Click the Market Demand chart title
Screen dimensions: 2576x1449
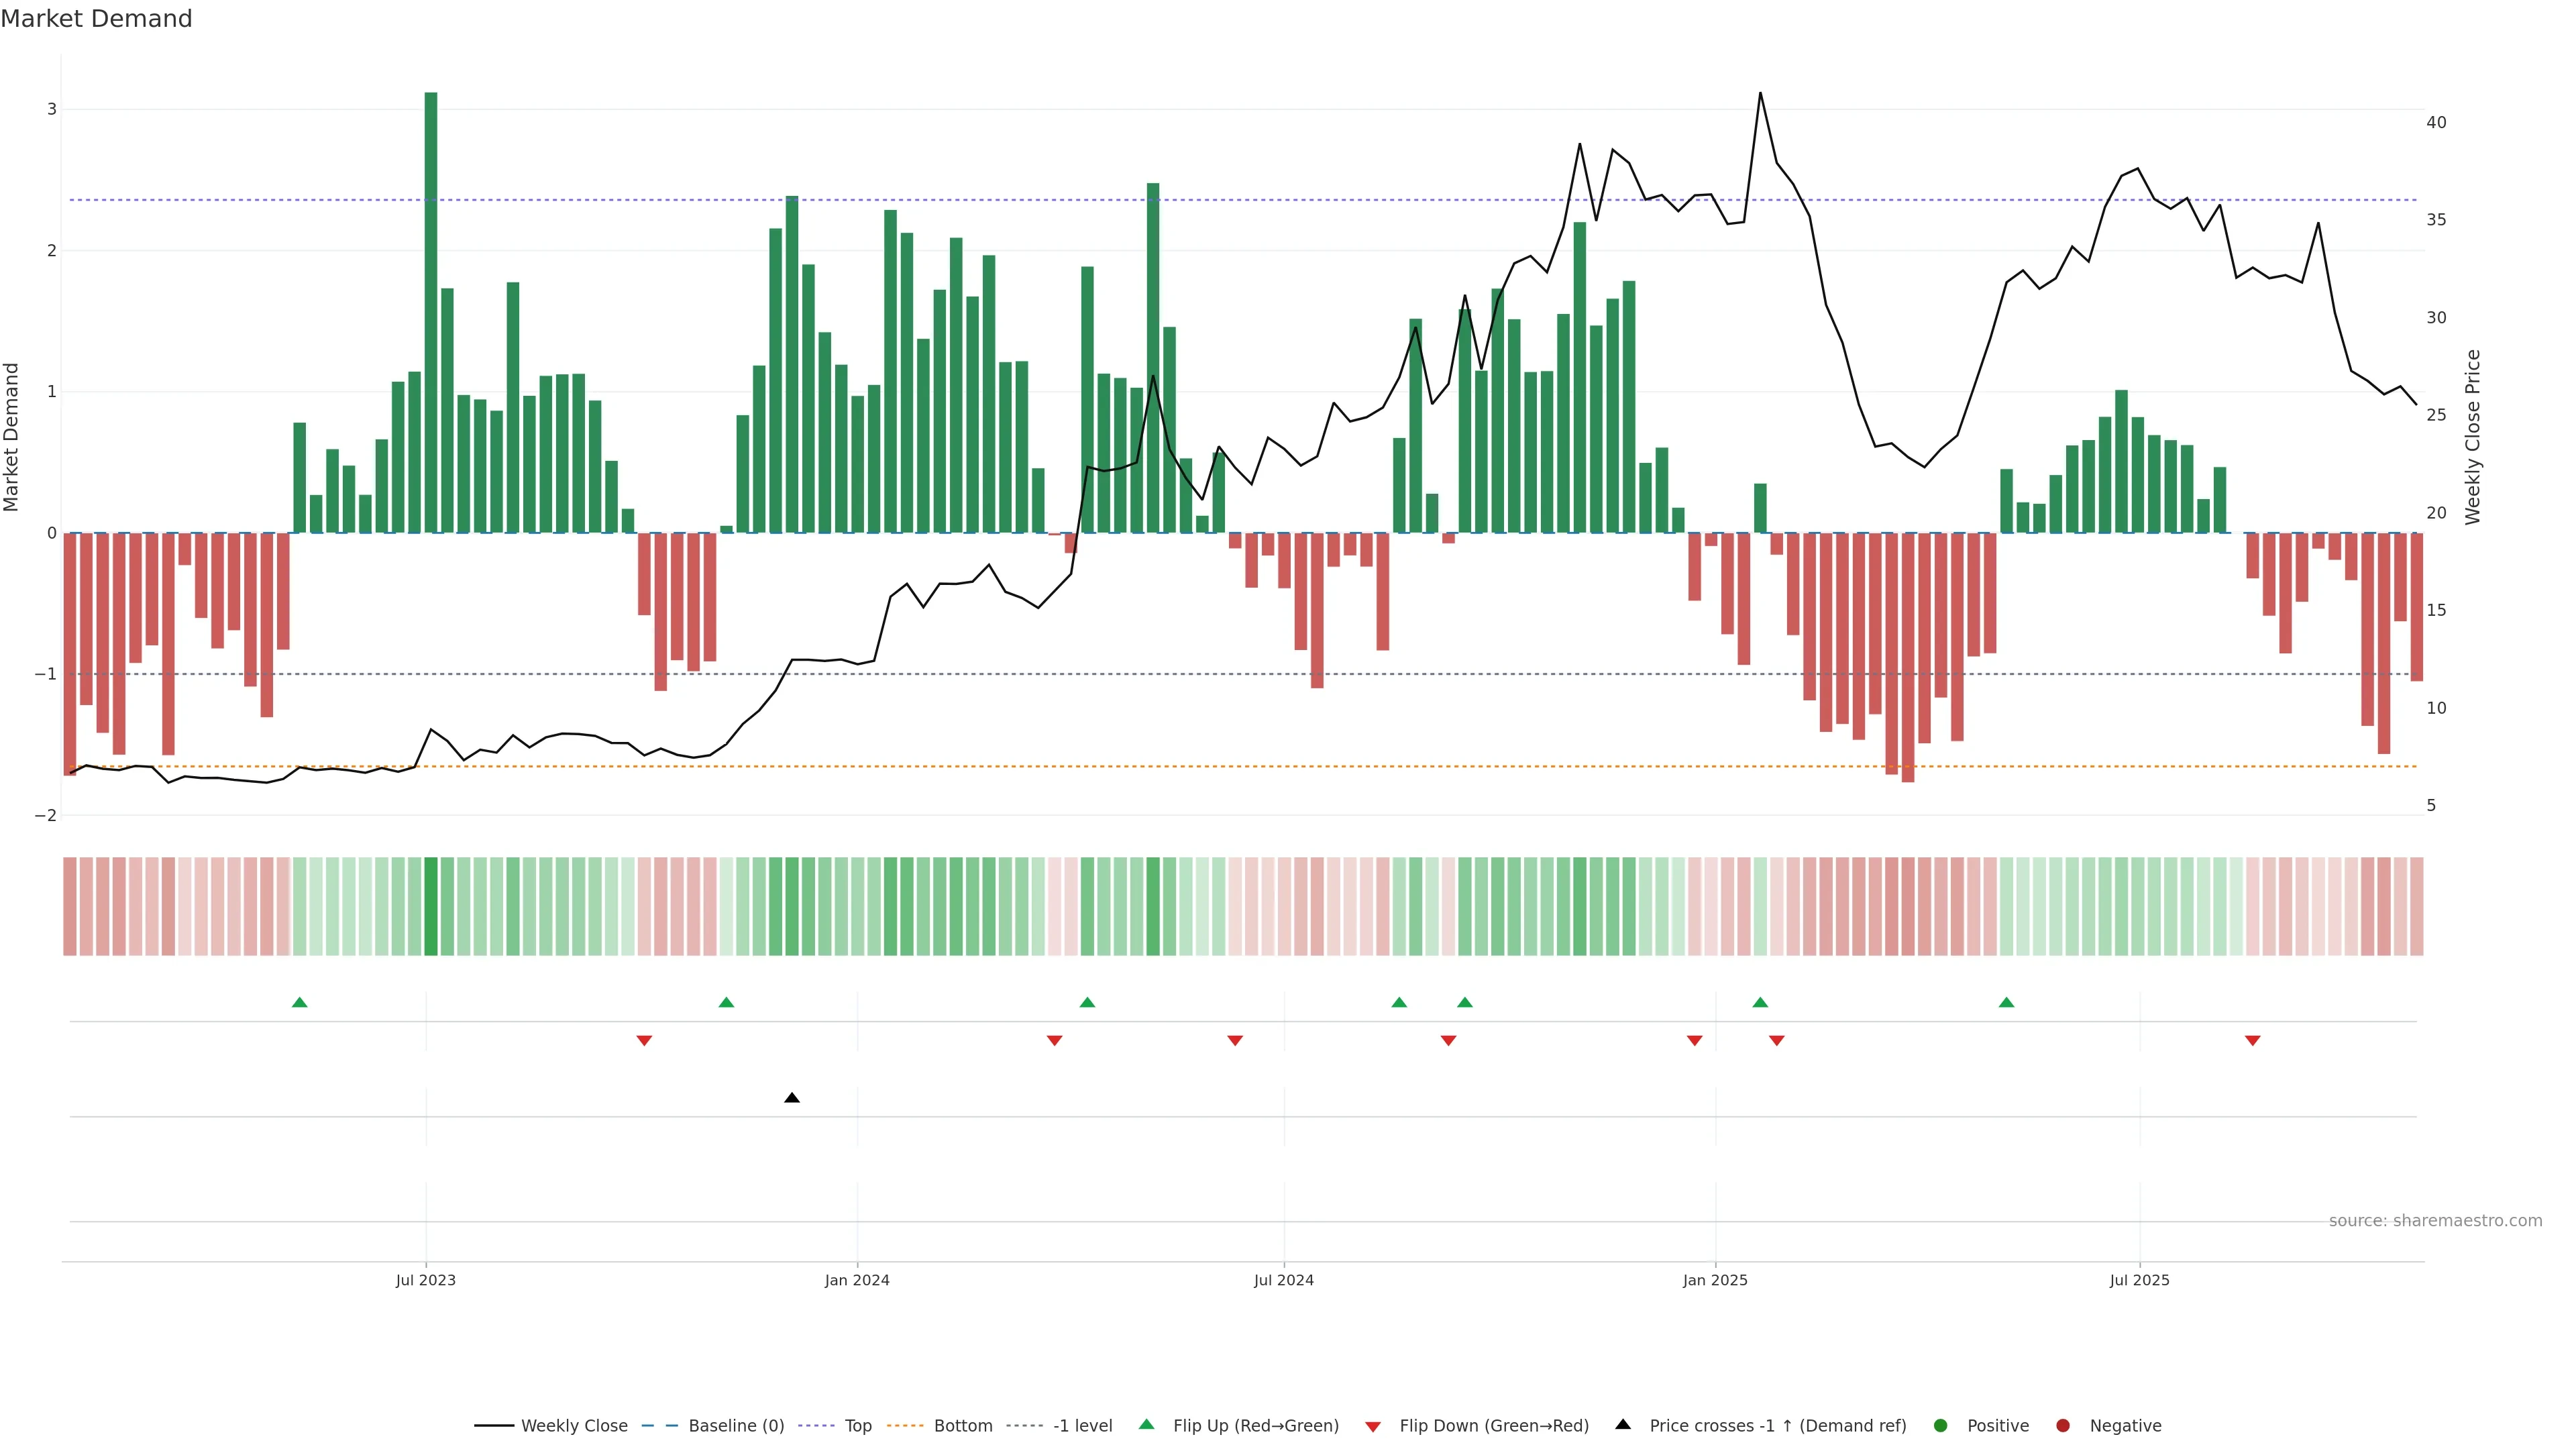coord(96,19)
